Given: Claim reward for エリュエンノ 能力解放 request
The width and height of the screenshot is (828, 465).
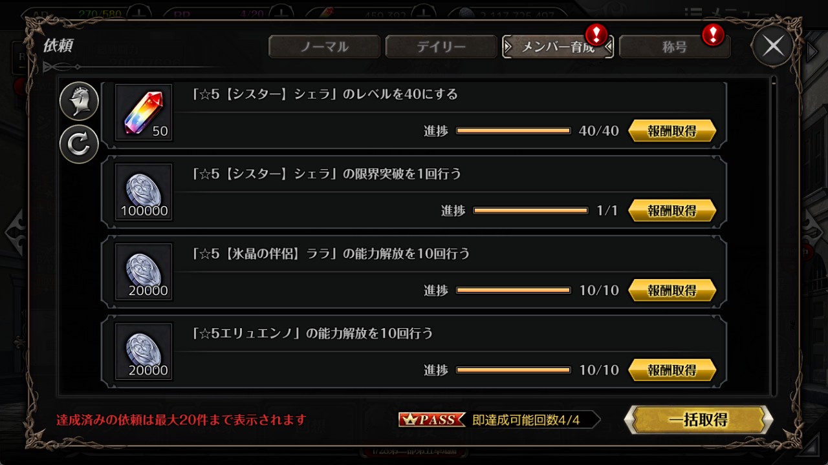Looking at the screenshot, I should click(x=672, y=370).
